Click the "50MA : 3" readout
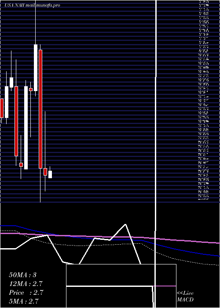This screenshot has height=308, width=220. tap(22, 275)
